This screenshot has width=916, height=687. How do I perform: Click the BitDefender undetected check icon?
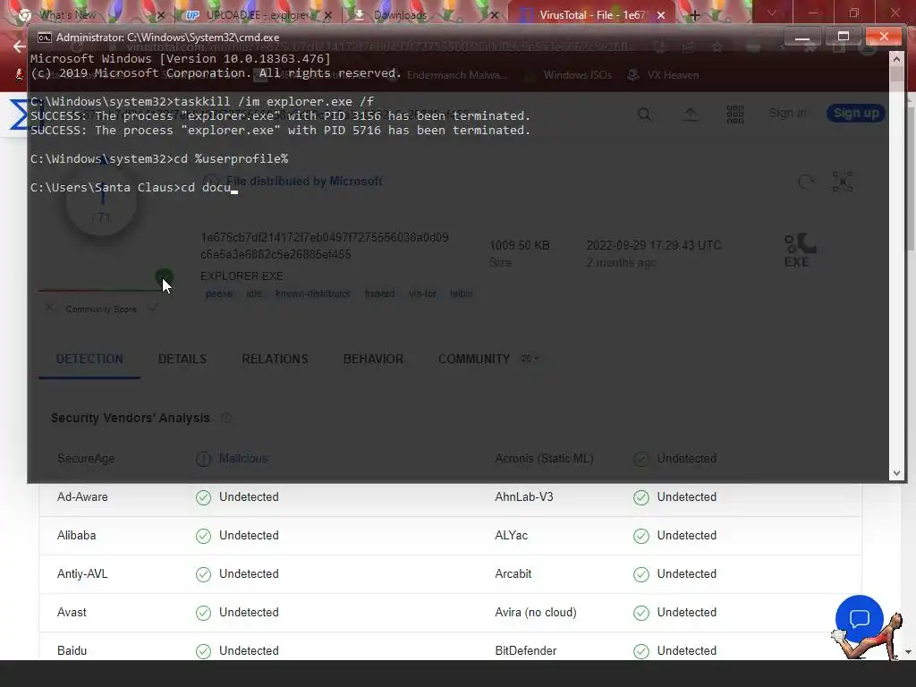click(640, 651)
